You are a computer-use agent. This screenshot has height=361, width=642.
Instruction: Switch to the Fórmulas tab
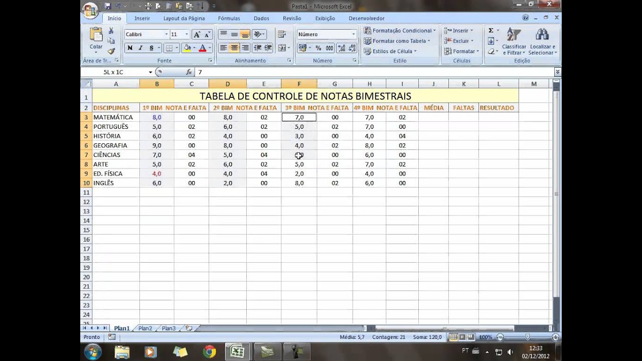click(229, 19)
